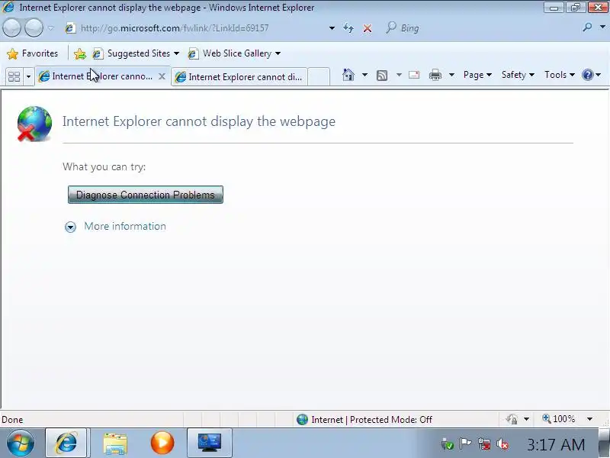Click the RSS feeds icon
Image resolution: width=610 pixels, height=458 pixels.
point(382,75)
